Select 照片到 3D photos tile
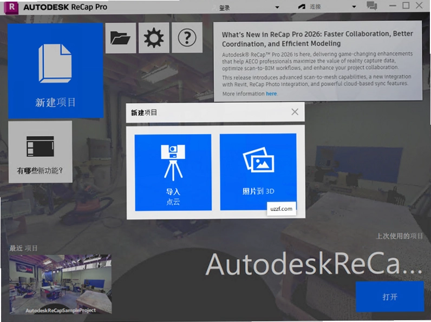 coord(258,172)
